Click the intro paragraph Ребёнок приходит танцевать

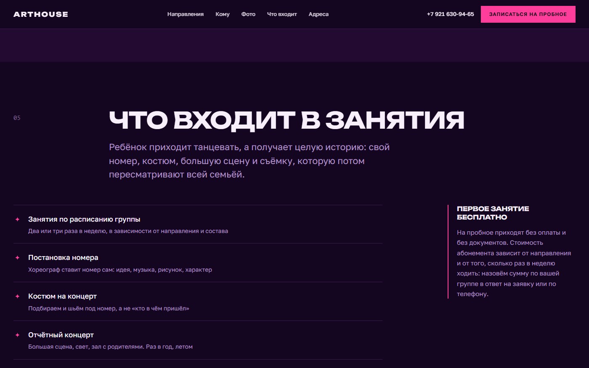coord(249,161)
